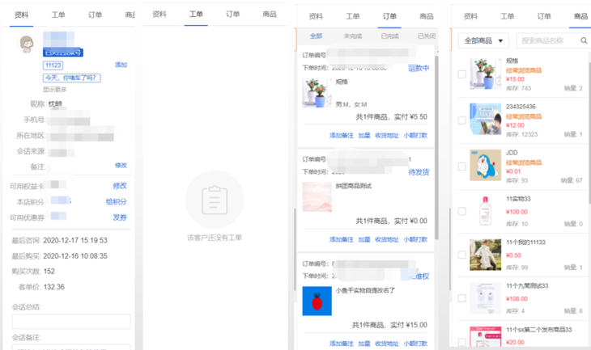Open 商品 tab in the work-order panel
The height and width of the screenshot is (350, 591).
click(x=270, y=14)
